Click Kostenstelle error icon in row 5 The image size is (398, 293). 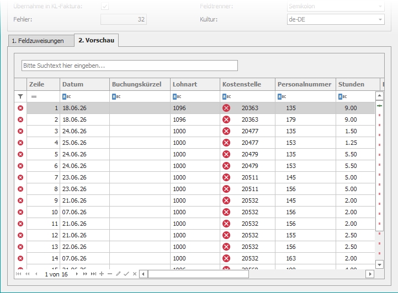226,154
